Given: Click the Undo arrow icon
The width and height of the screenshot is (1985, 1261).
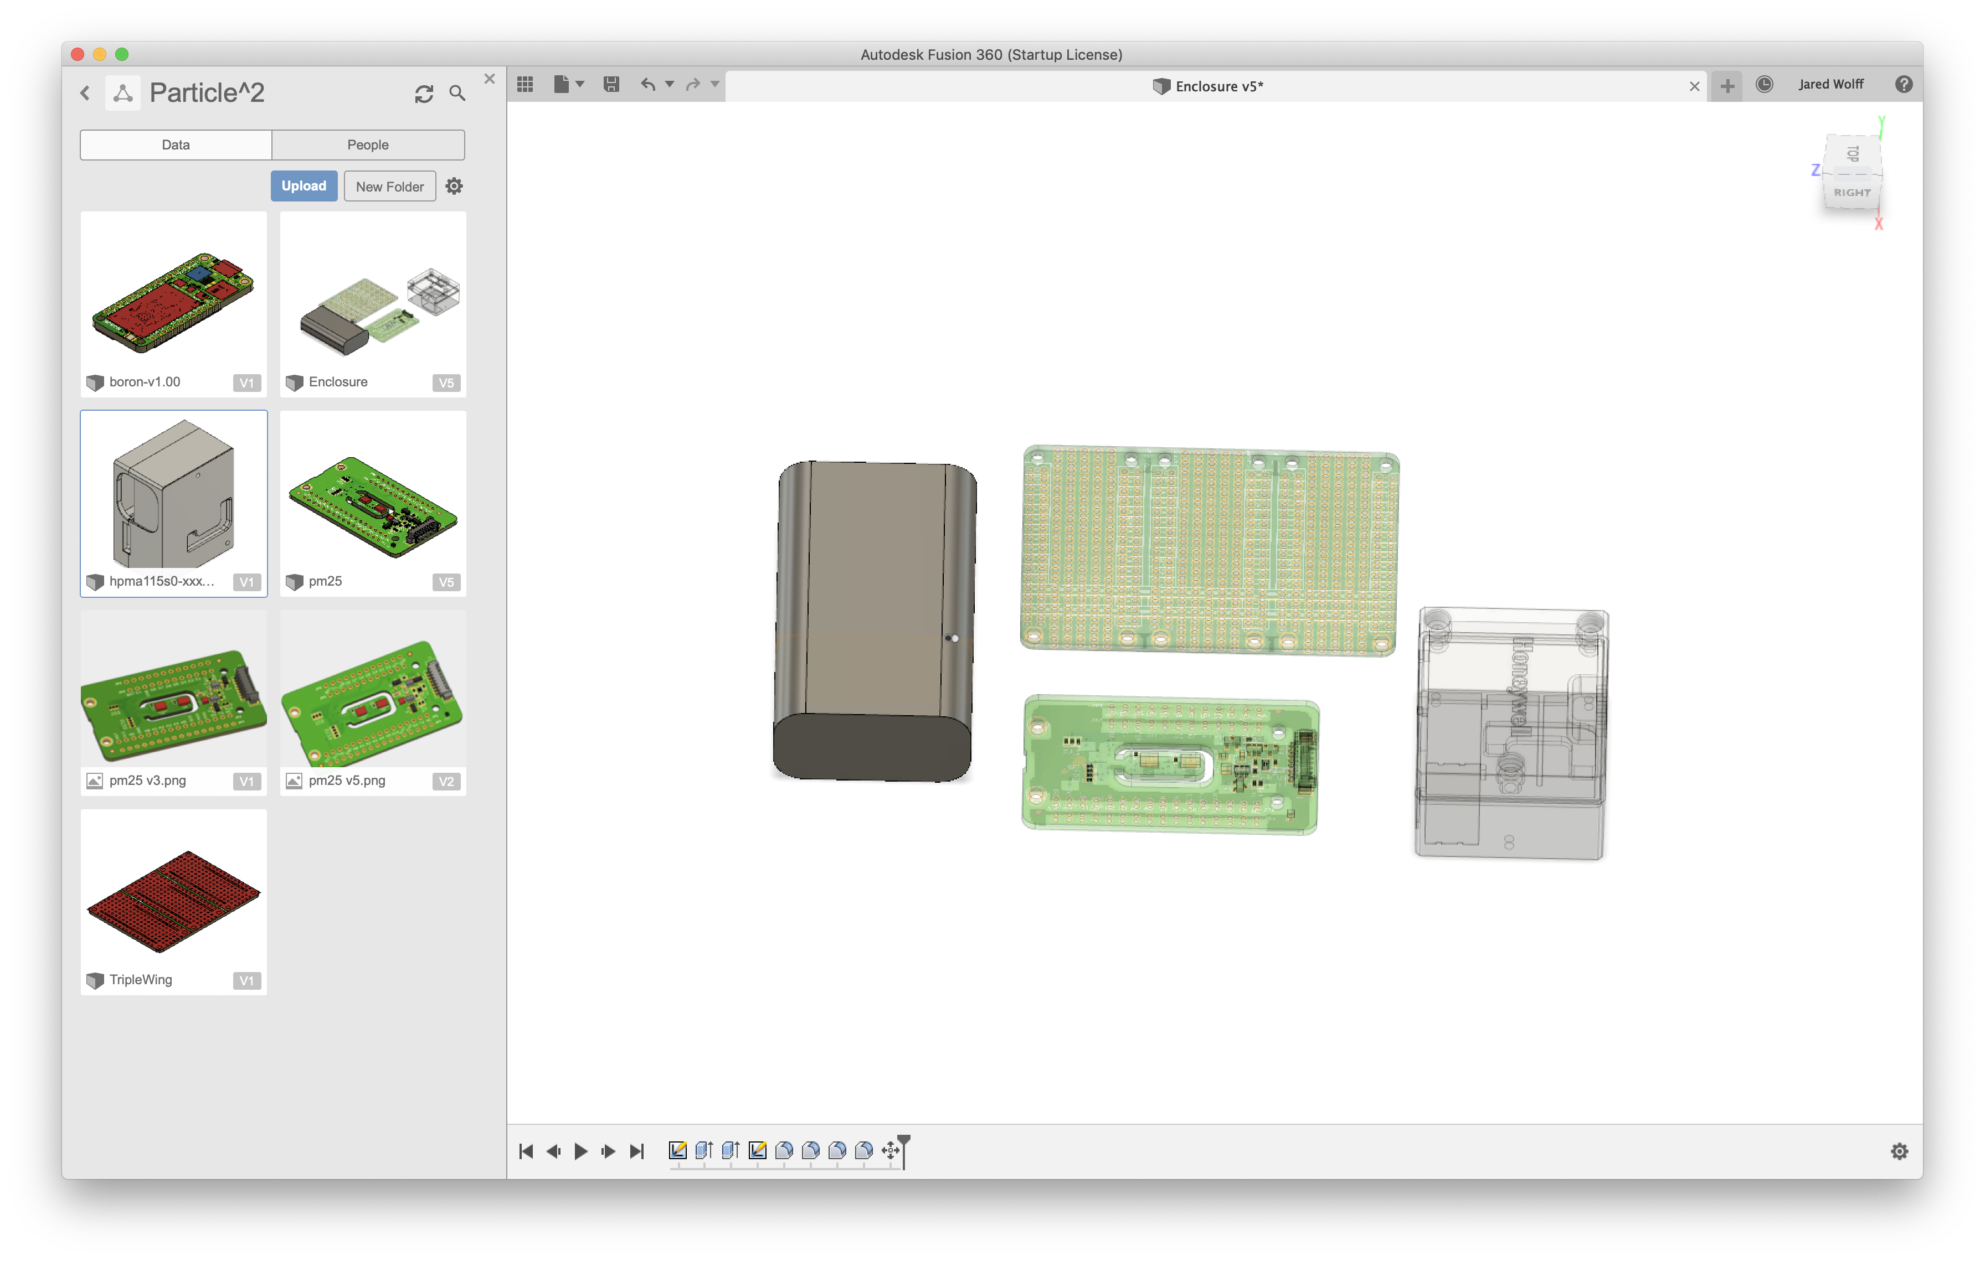Looking at the screenshot, I should click(x=648, y=84).
